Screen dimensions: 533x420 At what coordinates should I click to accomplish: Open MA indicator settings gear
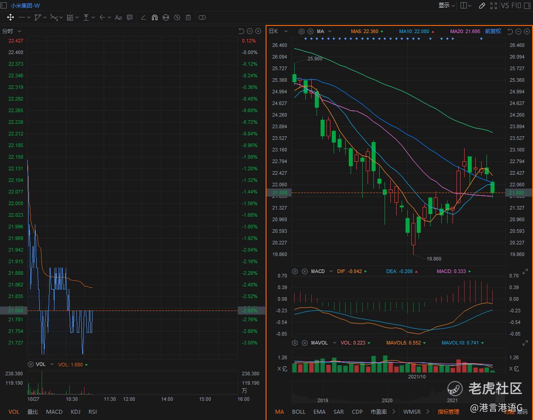pos(301,31)
